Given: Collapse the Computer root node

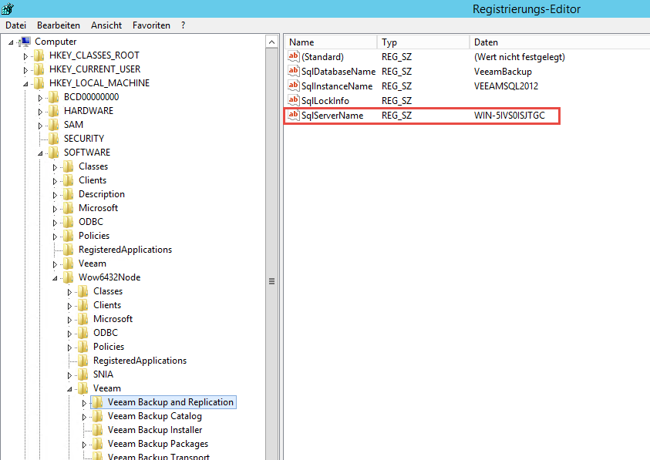Looking at the screenshot, I should (11, 42).
